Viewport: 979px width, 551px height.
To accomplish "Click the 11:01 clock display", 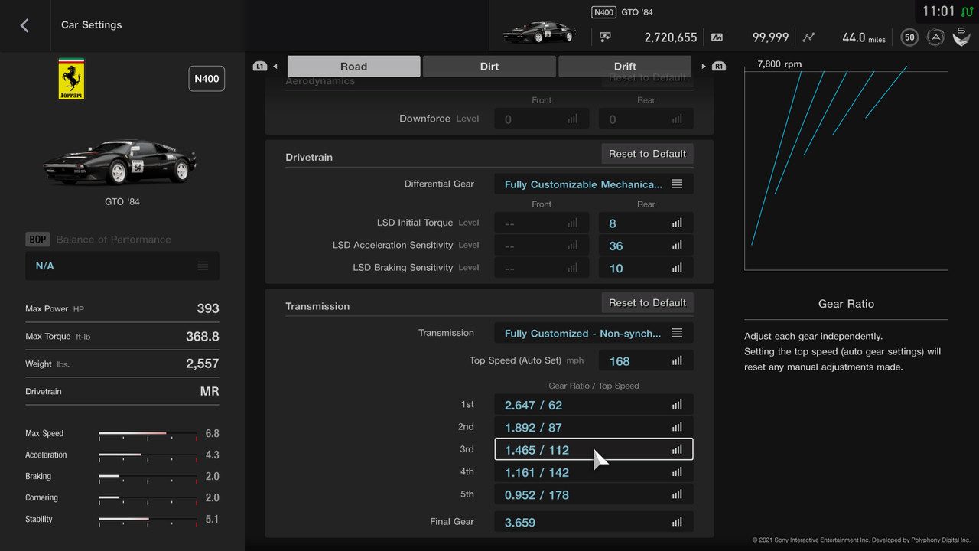I will [x=938, y=11].
